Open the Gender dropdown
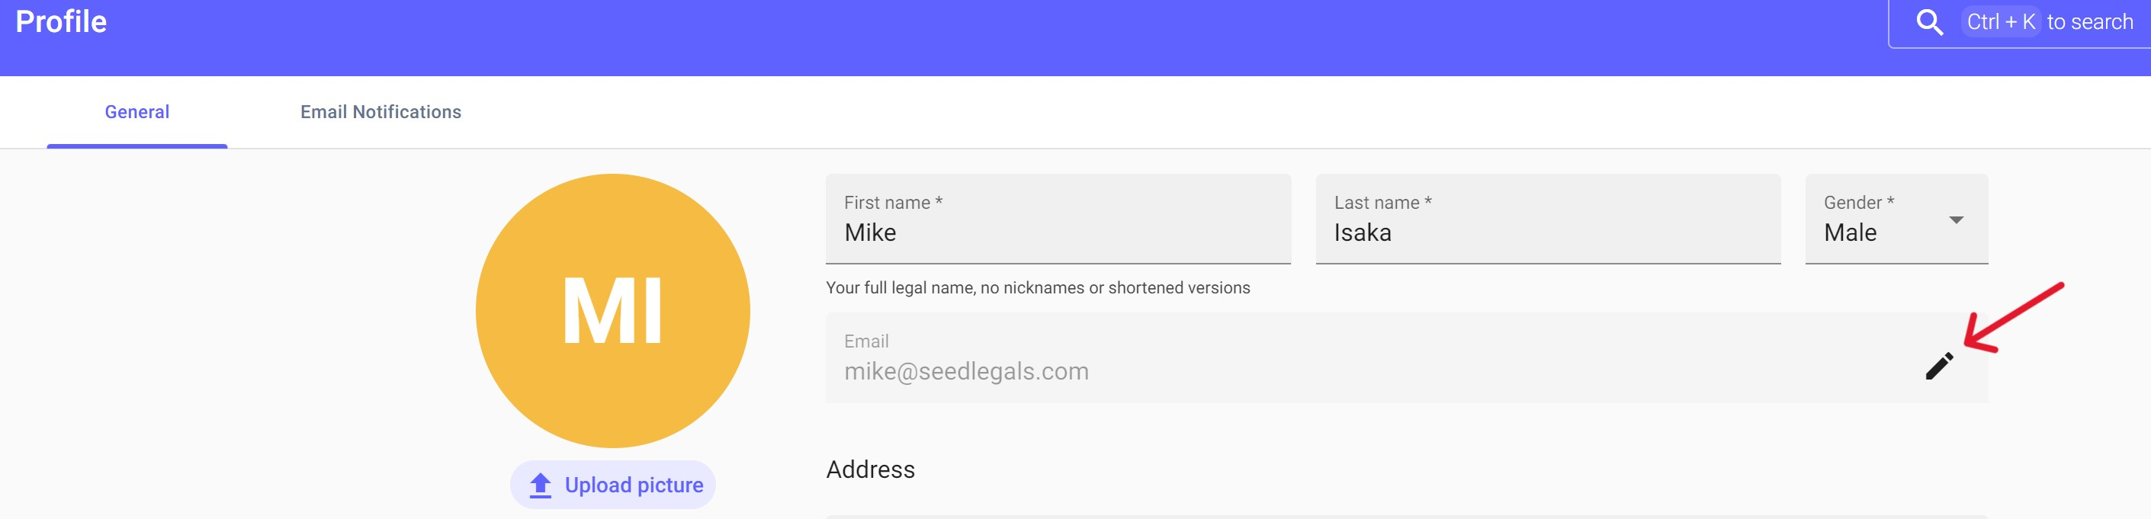This screenshot has width=2151, height=519. 1896,219
